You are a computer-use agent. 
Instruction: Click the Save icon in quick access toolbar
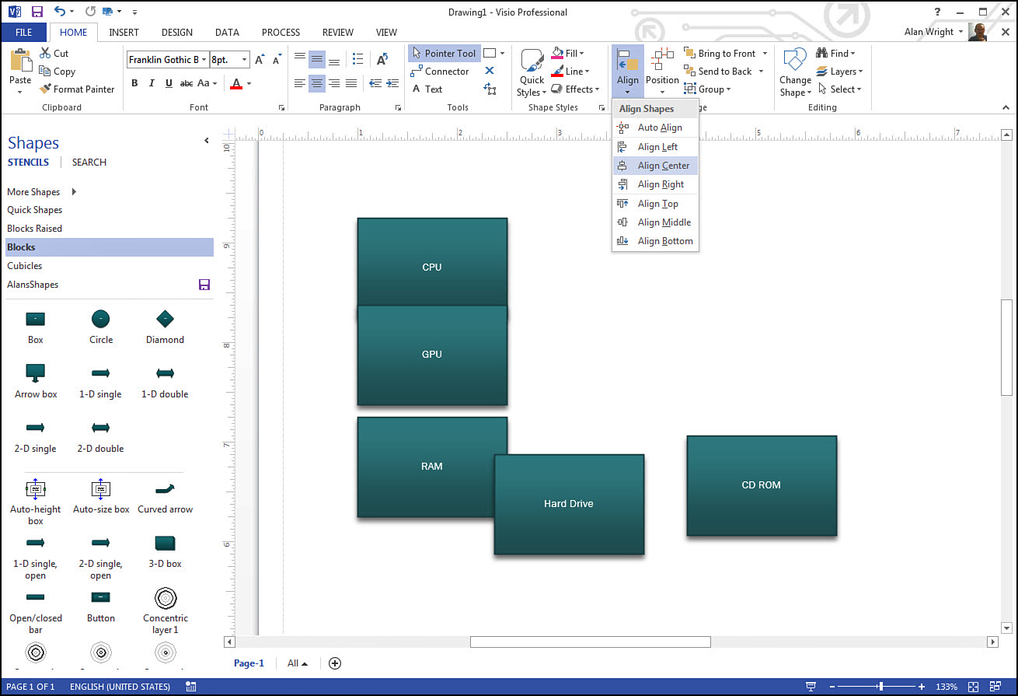click(x=37, y=12)
